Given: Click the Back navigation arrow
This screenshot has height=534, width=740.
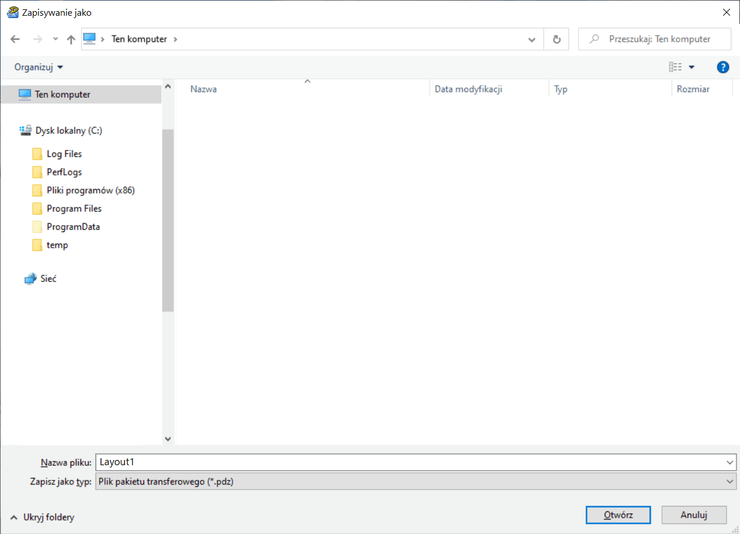Looking at the screenshot, I should 15,40.
